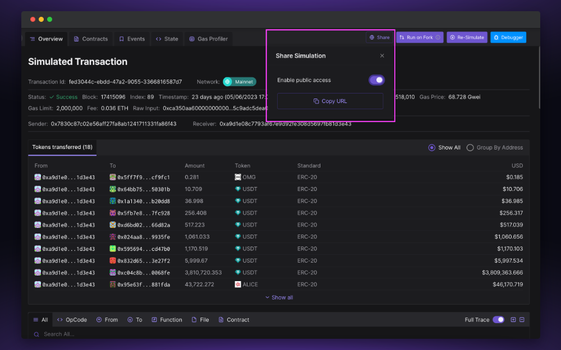Switch to the Contracts tab

pos(90,39)
